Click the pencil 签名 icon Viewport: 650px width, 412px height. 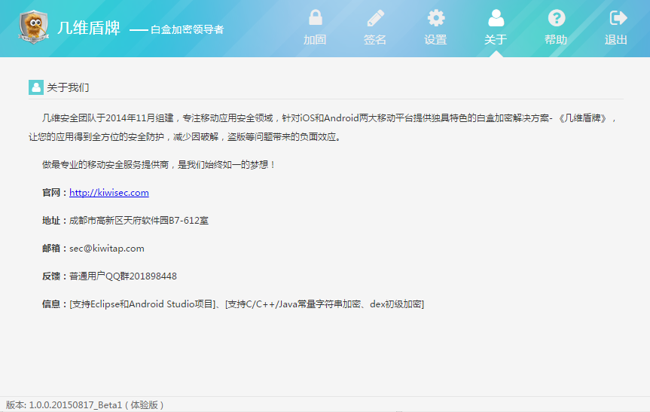[x=376, y=18]
